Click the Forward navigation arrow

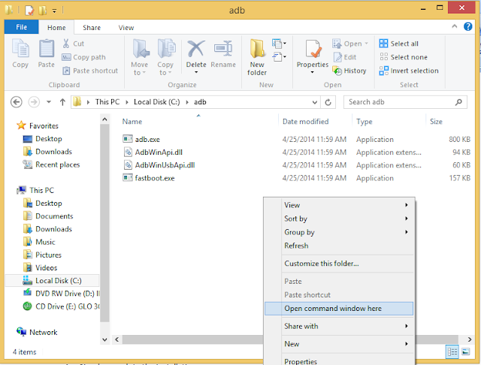tap(34, 102)
